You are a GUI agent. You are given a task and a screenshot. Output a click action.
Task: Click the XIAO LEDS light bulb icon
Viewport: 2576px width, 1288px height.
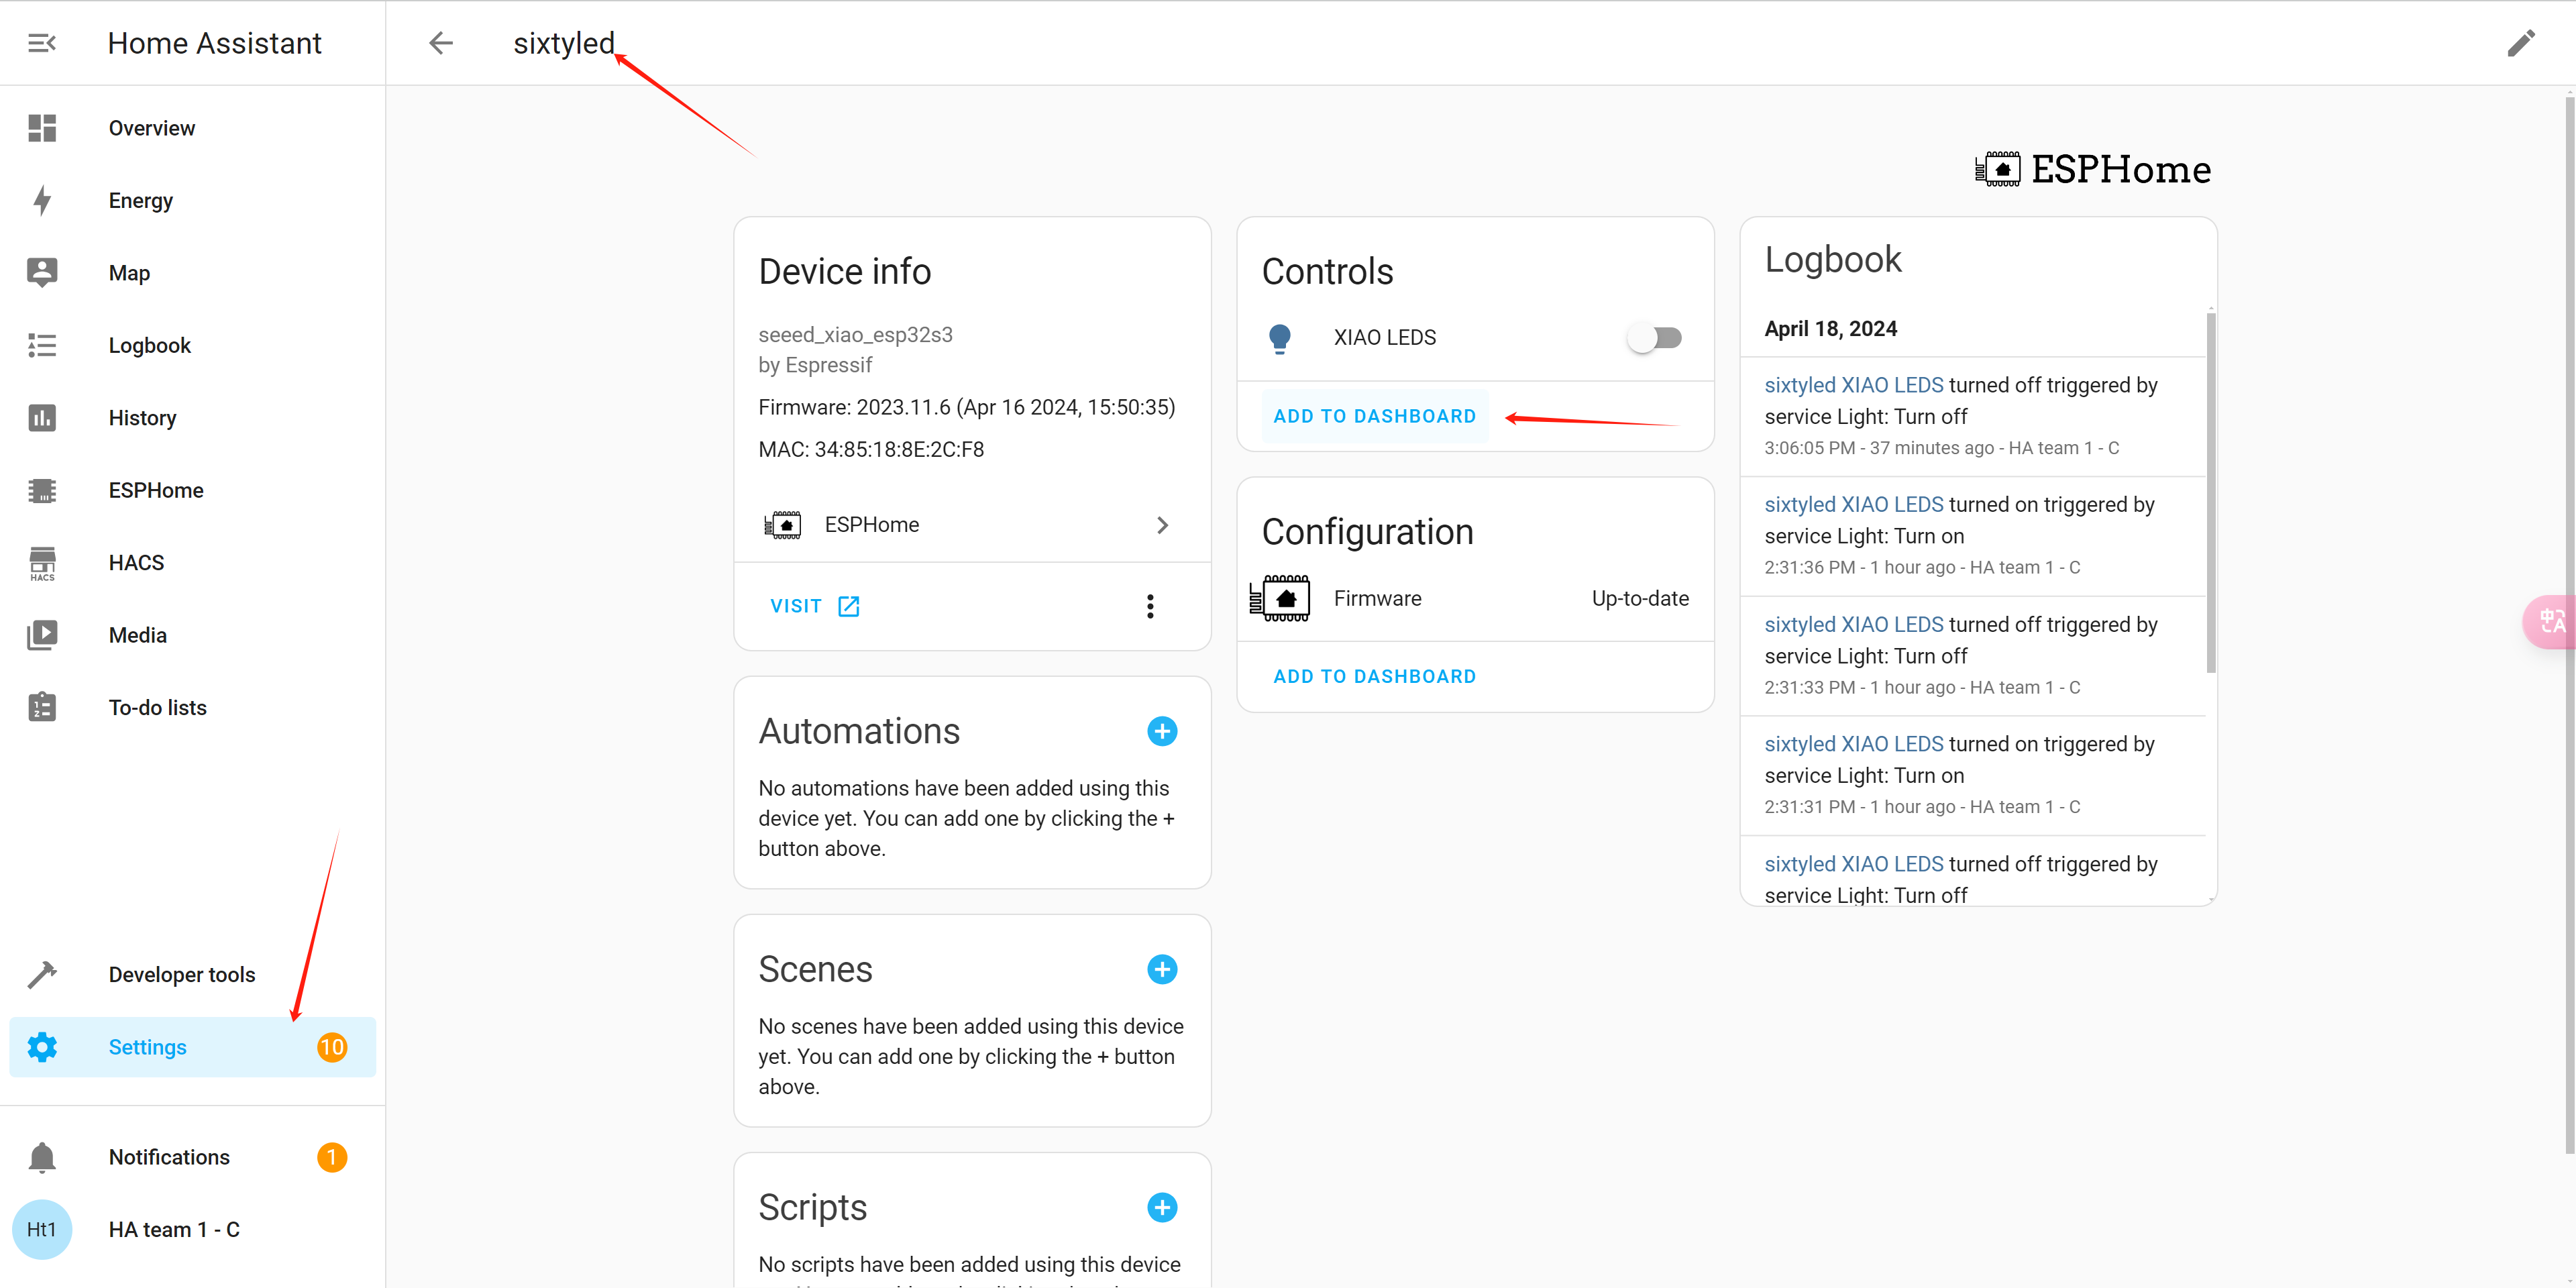click(x=1279, y=339)
